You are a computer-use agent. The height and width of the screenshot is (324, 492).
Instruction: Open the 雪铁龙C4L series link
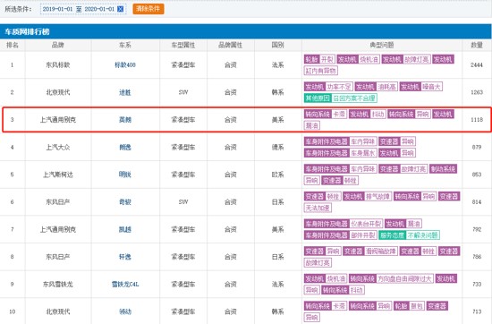(125, 284)
